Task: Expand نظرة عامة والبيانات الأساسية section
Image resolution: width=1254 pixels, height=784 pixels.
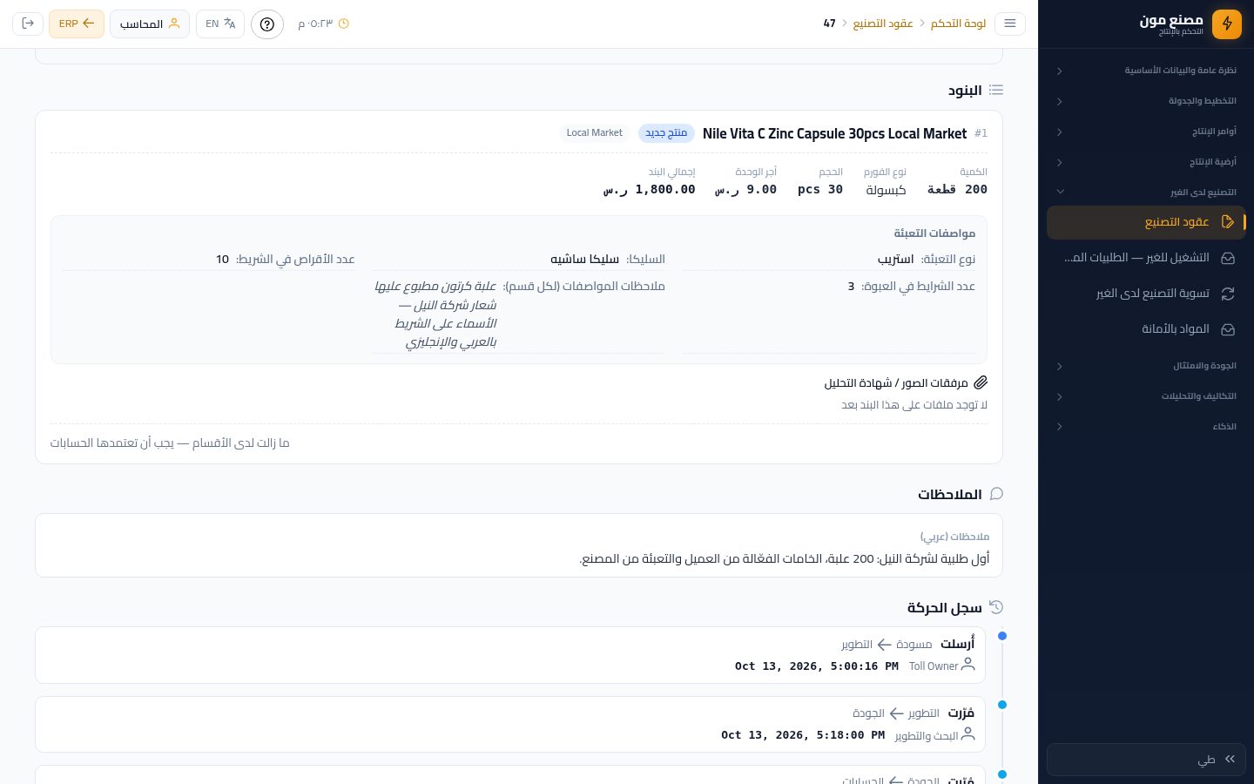Action: click(x=1145, y=71)
